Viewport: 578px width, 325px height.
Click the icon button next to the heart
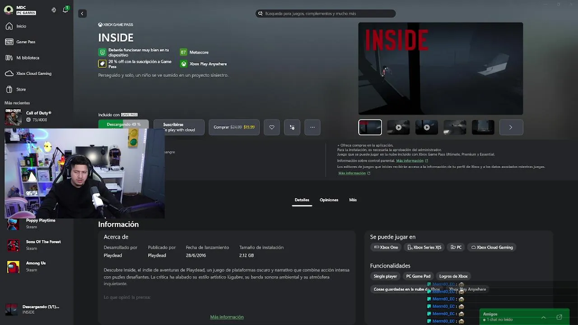coord(292,127)
